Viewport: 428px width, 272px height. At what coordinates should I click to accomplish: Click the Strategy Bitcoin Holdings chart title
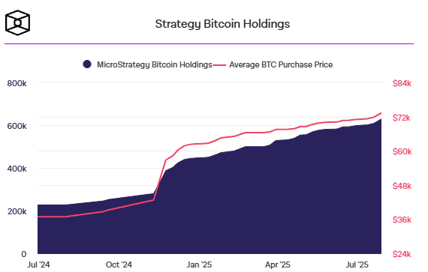pos(222,24)
